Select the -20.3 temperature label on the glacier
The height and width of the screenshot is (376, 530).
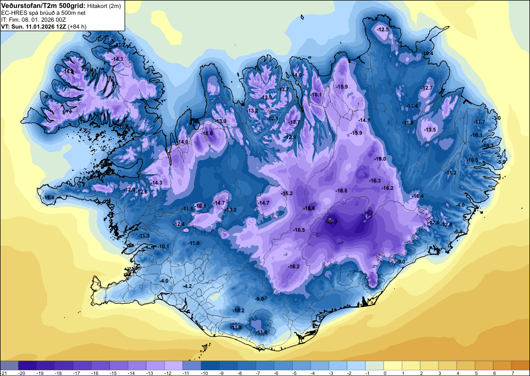click(331, 222)
